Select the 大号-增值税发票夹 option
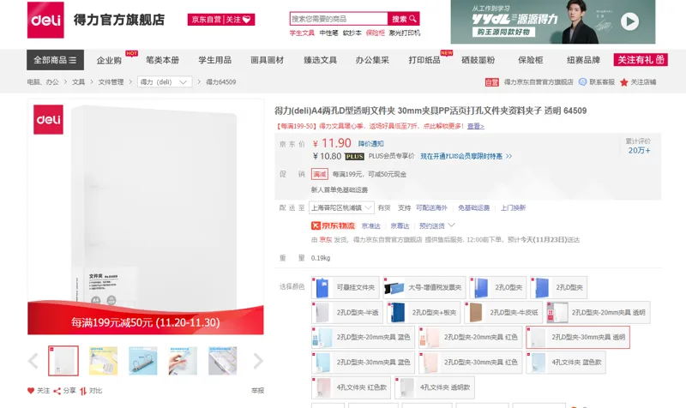Viewport: 686px width, 408px height. pyautogui.click(x=424, y=287)
